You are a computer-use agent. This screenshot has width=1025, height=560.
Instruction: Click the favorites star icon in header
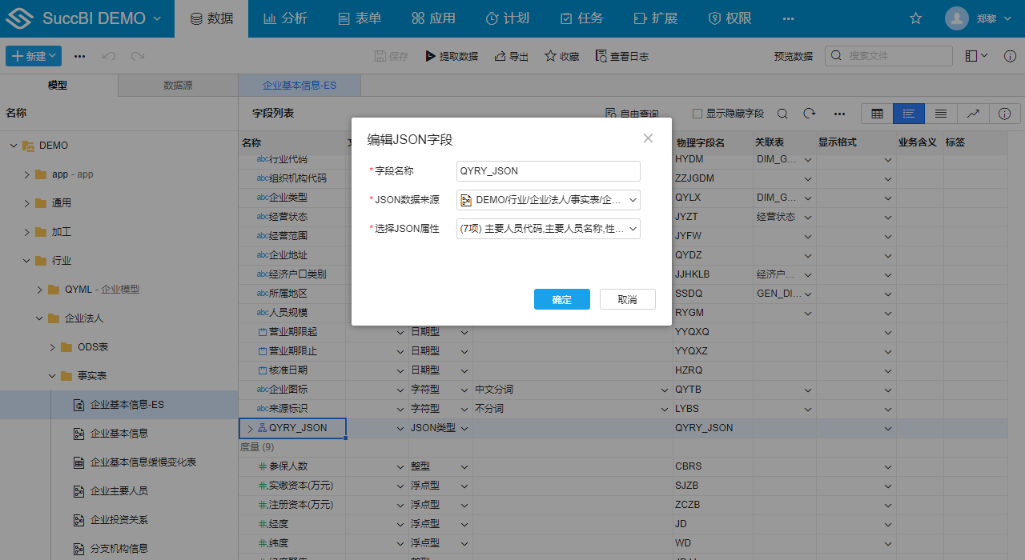(916, 18)
